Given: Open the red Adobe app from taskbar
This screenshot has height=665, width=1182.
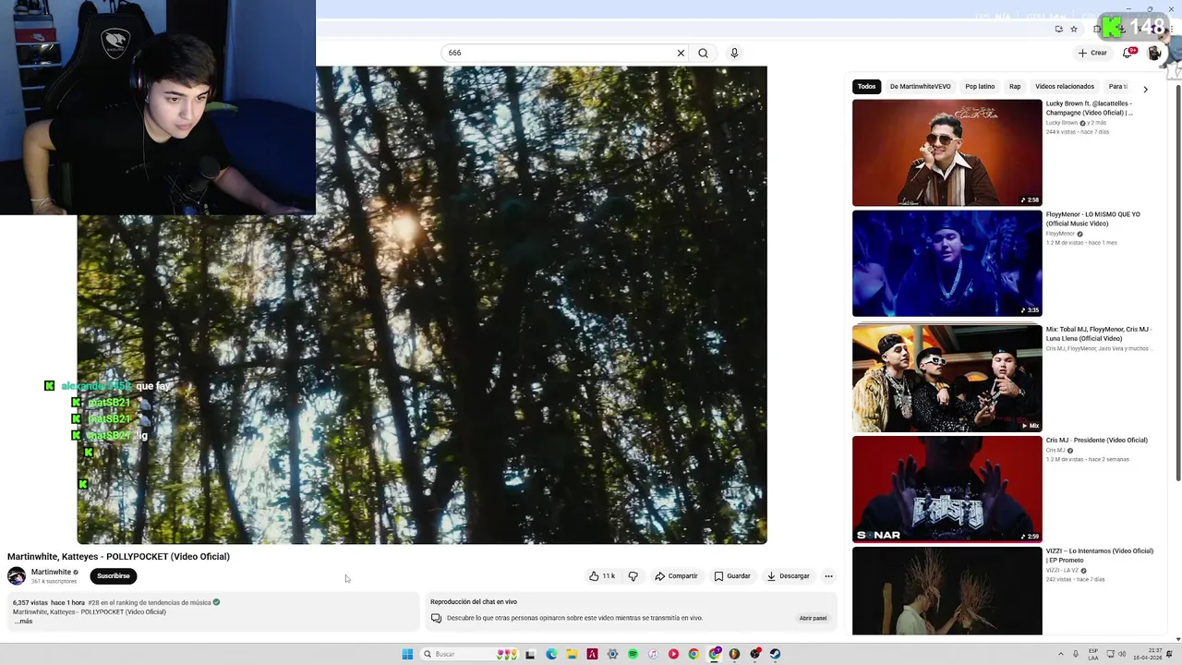Looking at the screenshot, I should pos(592,654).
